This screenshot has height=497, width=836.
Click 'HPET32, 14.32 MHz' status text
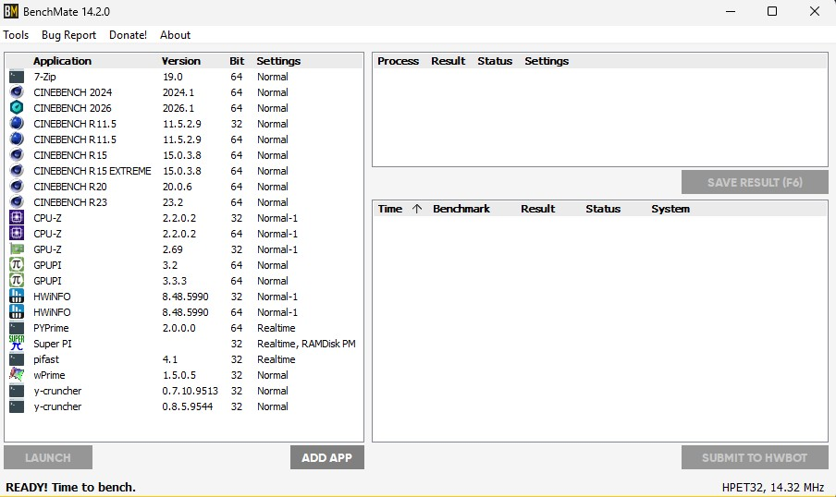[x=773, y=487]
